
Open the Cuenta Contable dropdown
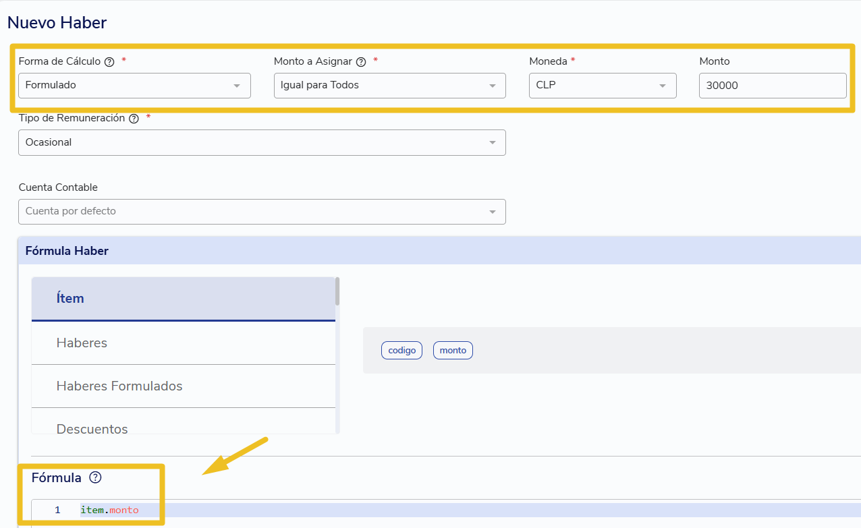pyautogui.click(x=262, y=211)
